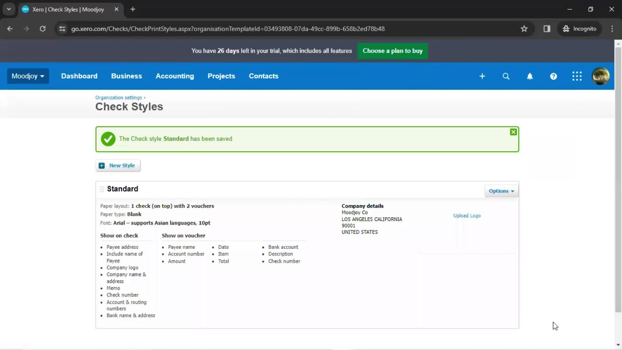The width and height of the screenshot is (622, 350).
Task: Click the Company details heading
Action: click(363, 206)
